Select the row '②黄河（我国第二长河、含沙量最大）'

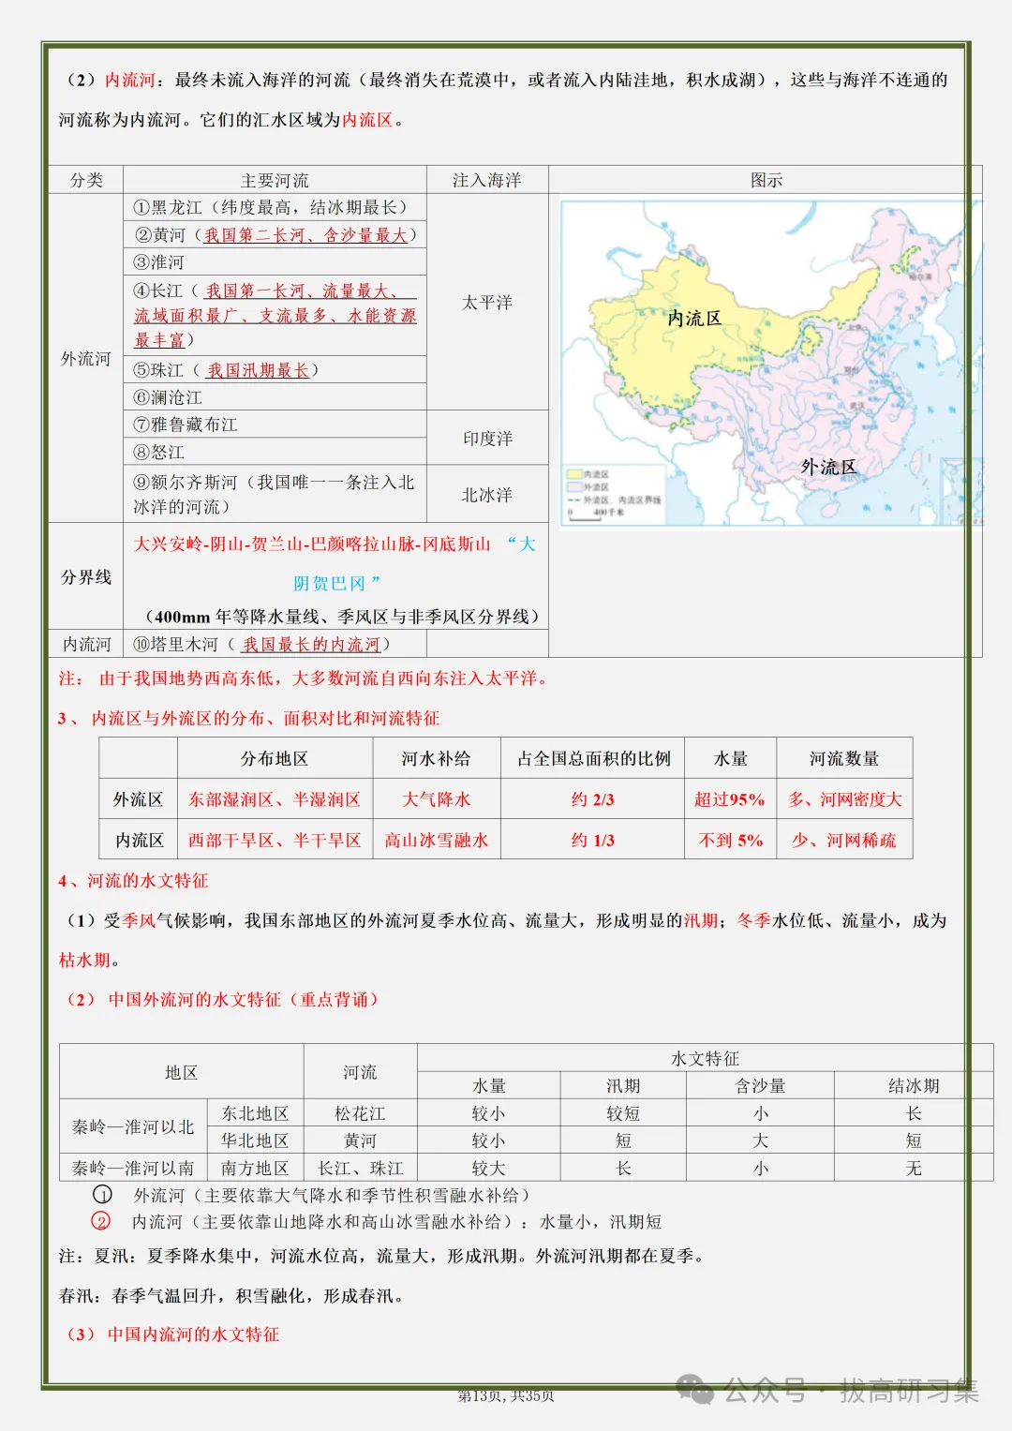click(x=275, y=235)
